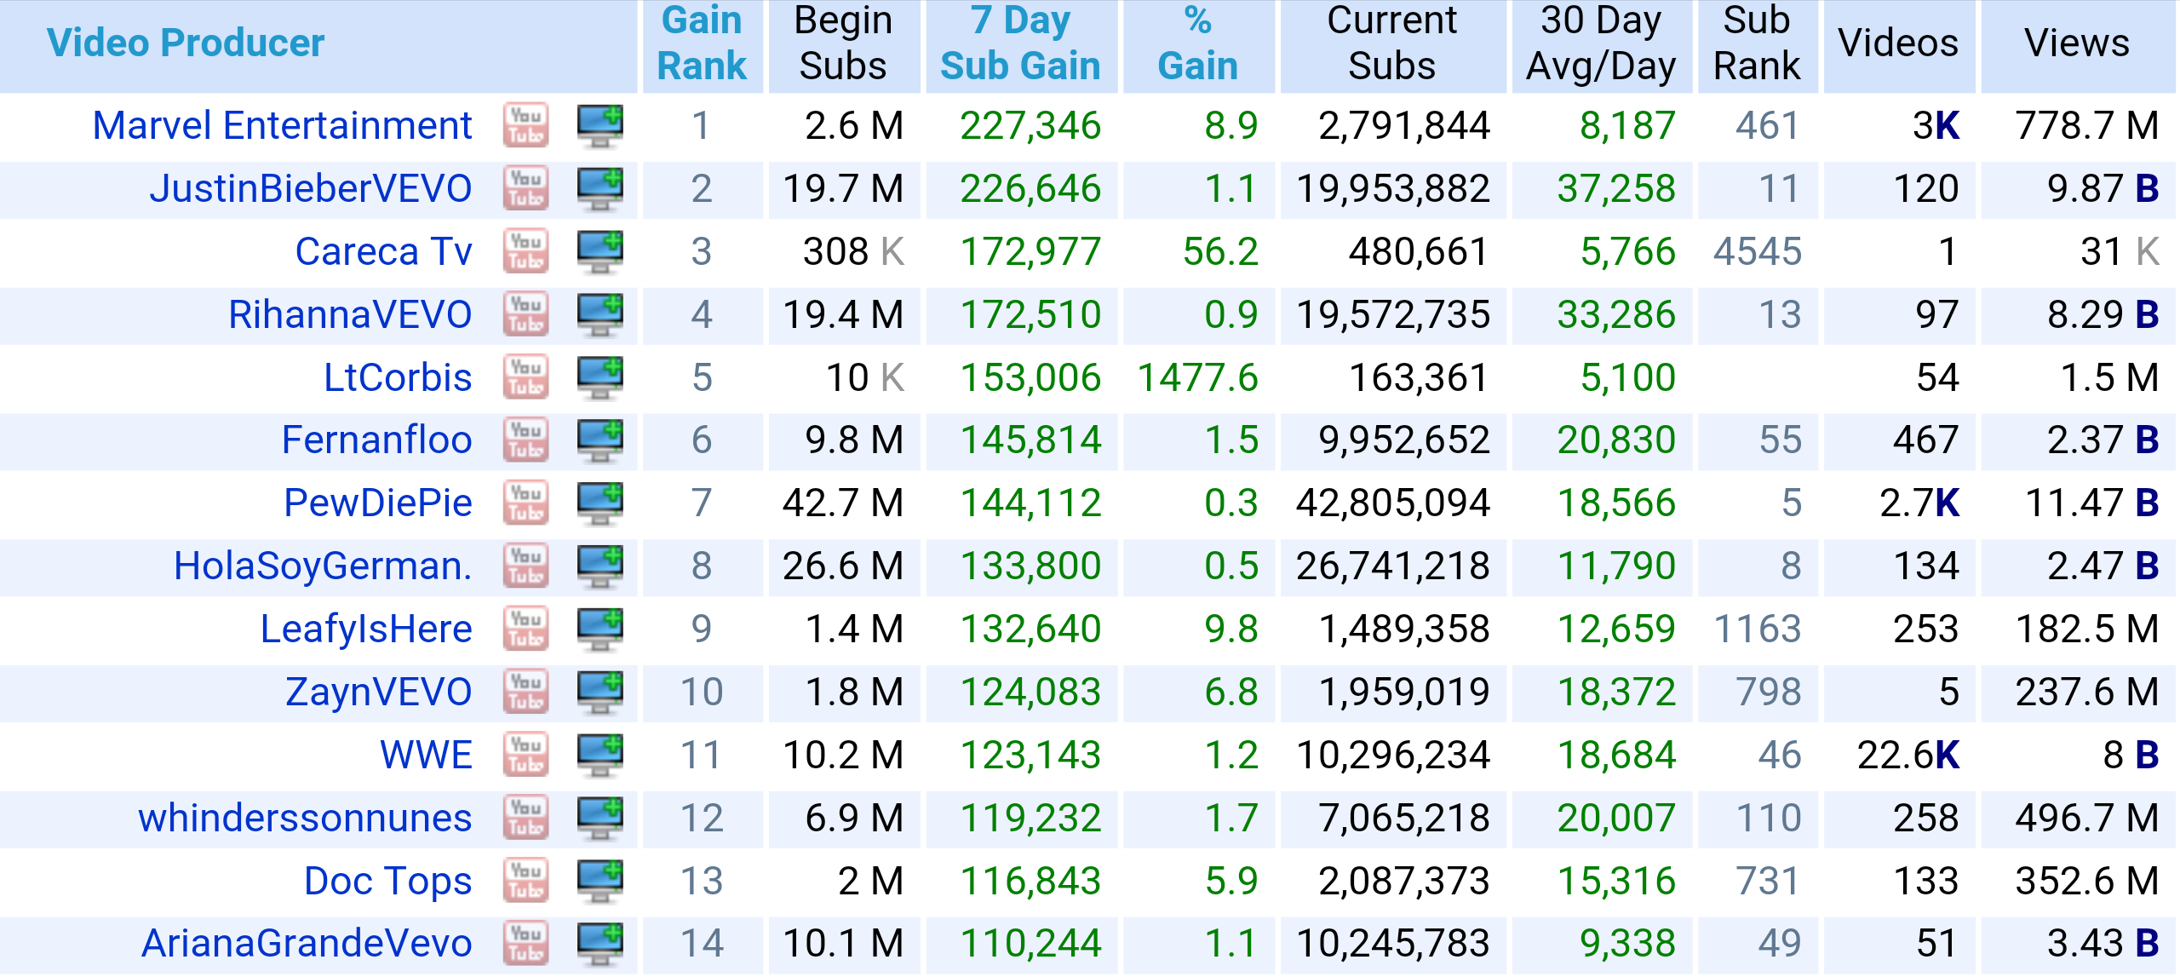The width and height of the screenshot is (2180, 977).
Task: Open the ZaynVEVO channel link
Action: [x=378, y=692]
